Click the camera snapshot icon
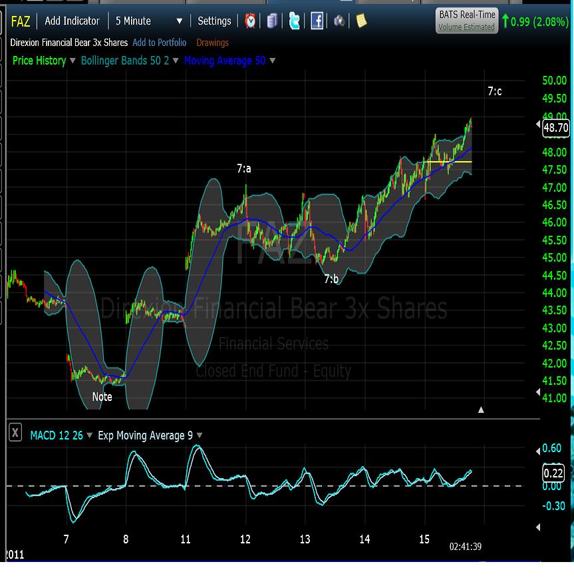The image size is (574, 584). [339, 21]
